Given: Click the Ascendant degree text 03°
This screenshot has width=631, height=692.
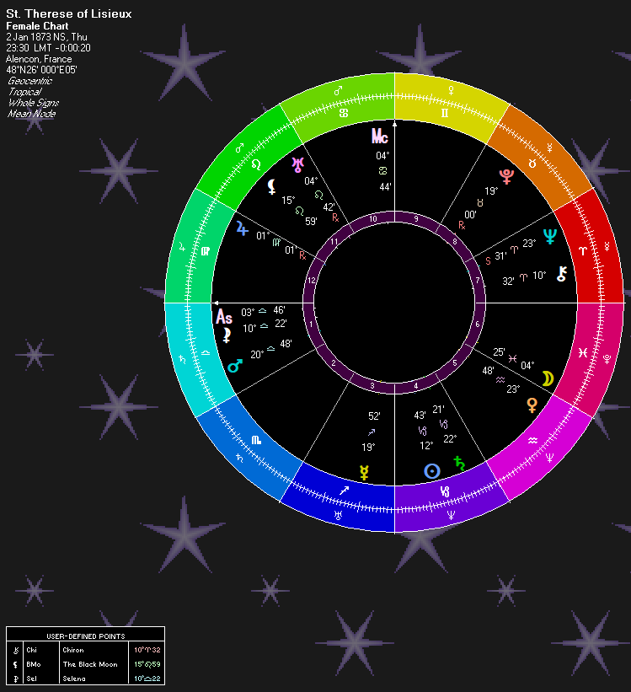Looking at the screenshot, I should pos(248,313).
